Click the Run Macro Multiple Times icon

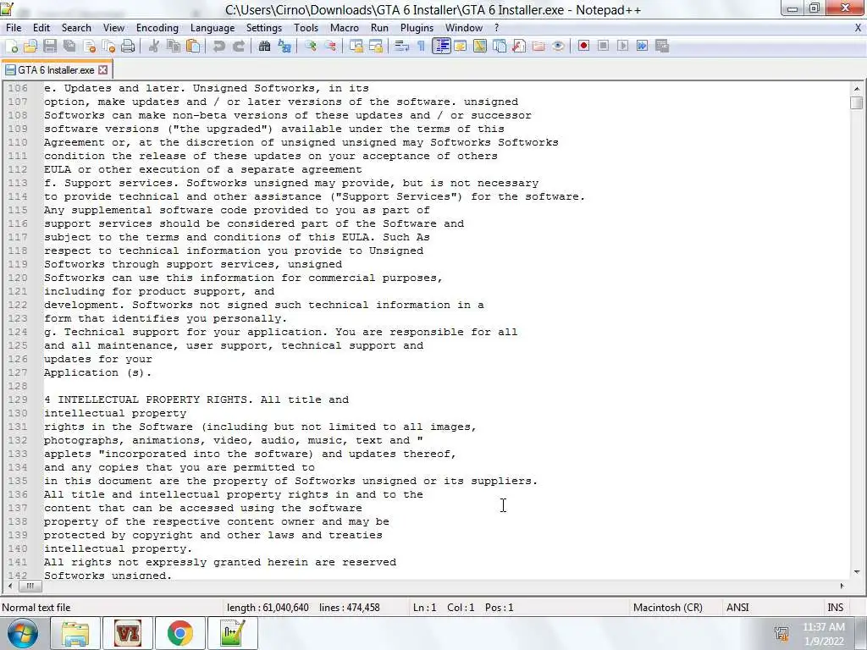click(x=642, y=47)
